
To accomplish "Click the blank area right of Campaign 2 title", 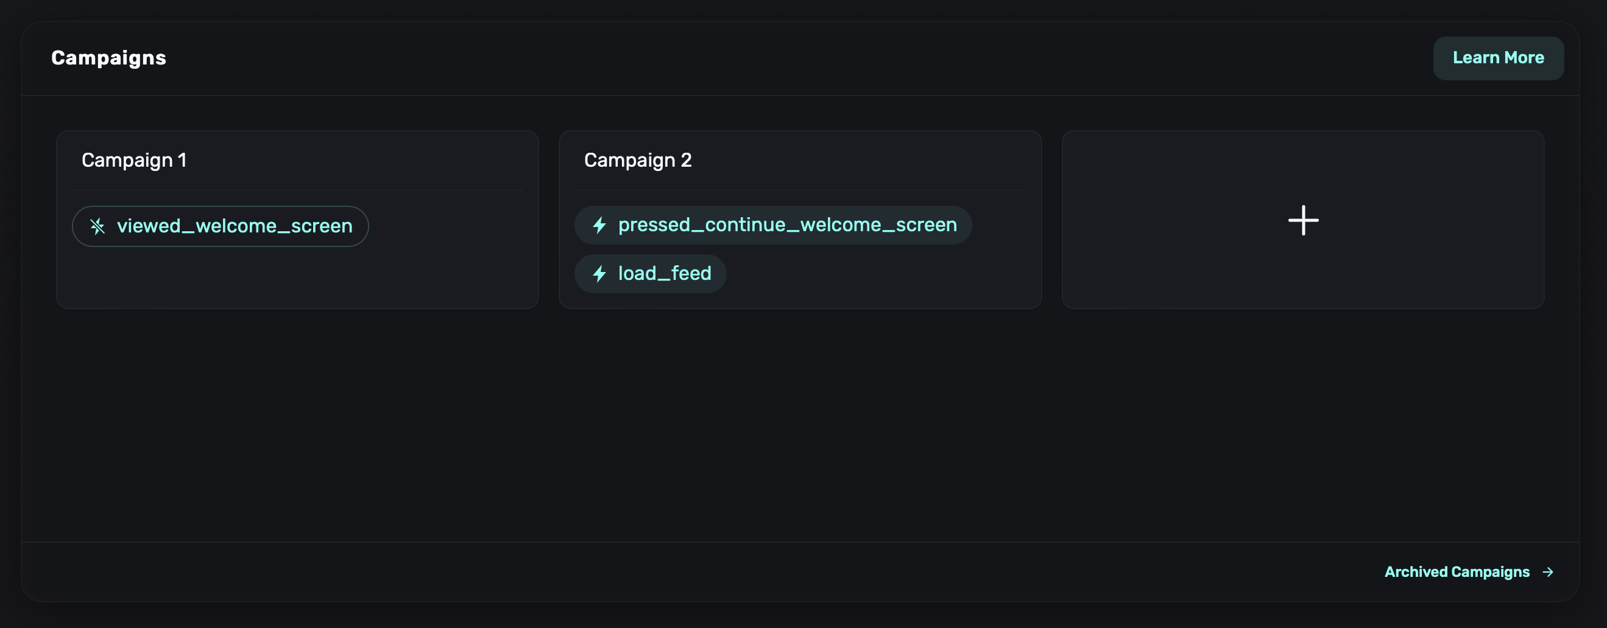I will point(874,160).
